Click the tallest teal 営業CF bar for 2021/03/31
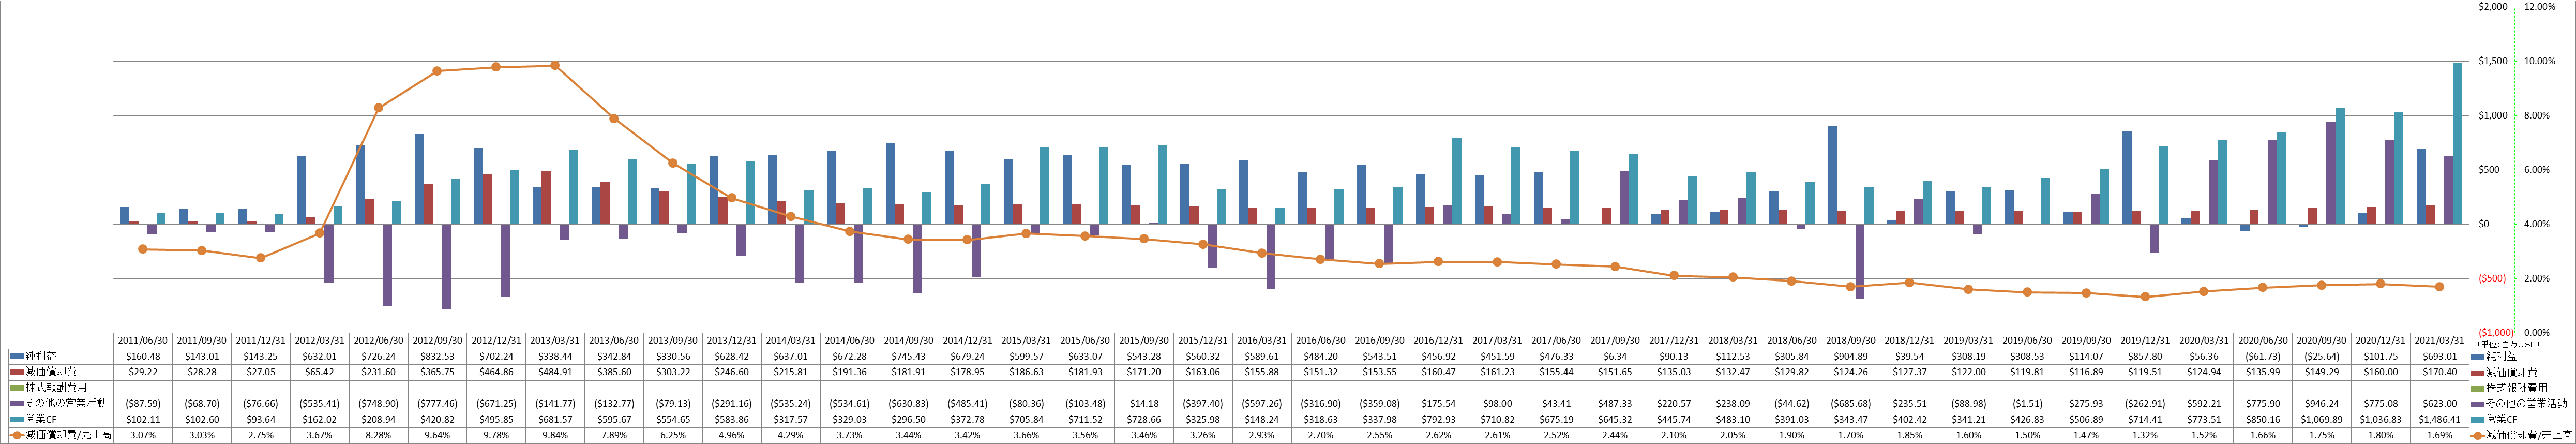2576x444 pixels. (2458, 143)
